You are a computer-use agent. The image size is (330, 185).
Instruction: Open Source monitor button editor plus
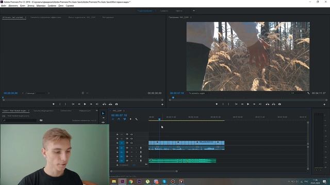tap(162, 104)
